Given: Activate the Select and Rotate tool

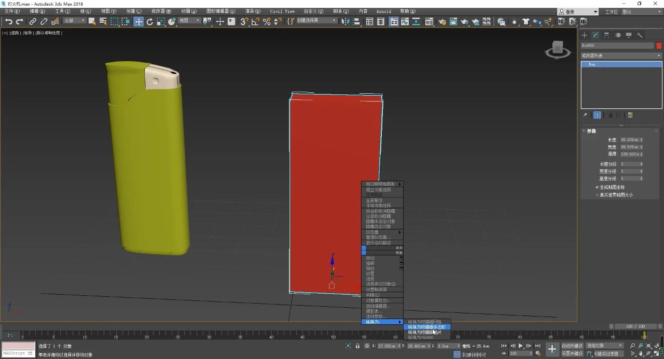Looking at the screenshot, I should (150, 21).
